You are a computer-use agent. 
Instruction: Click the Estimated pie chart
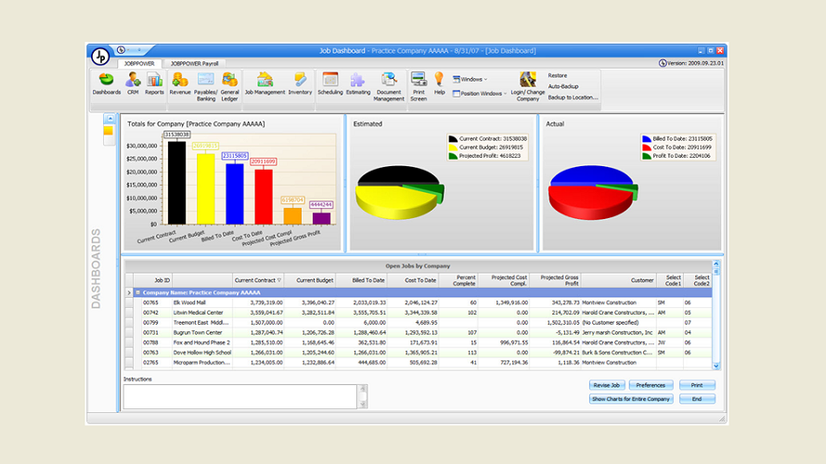(x=399, y=192)
